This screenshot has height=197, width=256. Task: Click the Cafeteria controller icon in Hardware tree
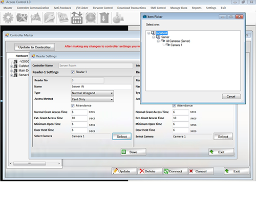pos(15,66)
